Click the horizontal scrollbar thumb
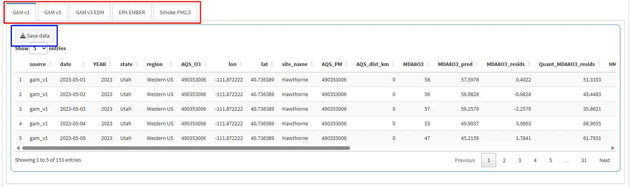This screenshot has height=187, width=631. (x=186, y=148)
